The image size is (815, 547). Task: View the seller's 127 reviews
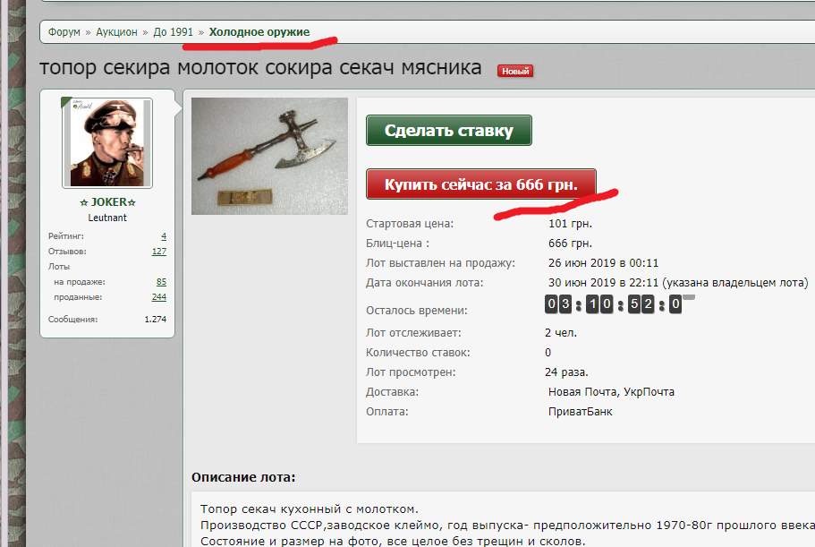pyautogui.click(x=159, y=252)
